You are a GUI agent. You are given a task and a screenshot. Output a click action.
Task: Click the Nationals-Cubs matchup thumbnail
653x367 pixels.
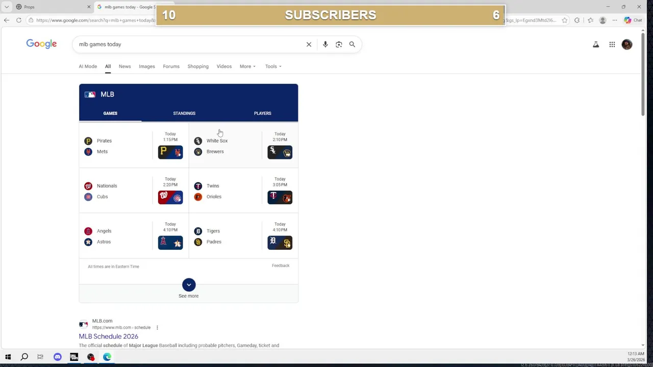[170, 197]
